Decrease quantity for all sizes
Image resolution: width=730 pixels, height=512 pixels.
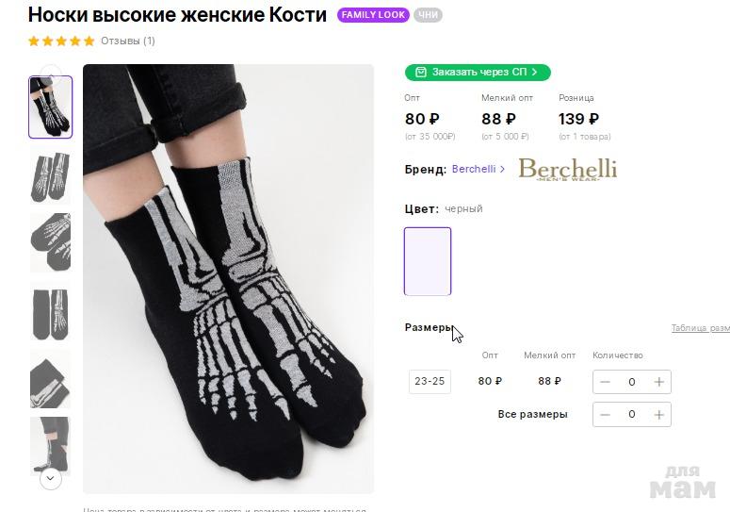[x=605, y=415]
